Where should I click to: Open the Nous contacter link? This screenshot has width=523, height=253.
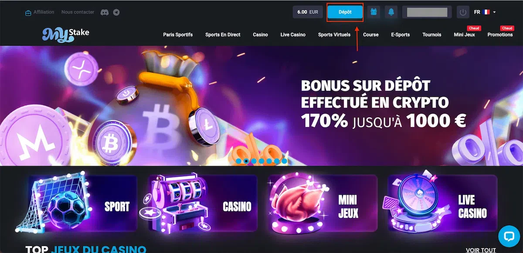click(78, 12)
